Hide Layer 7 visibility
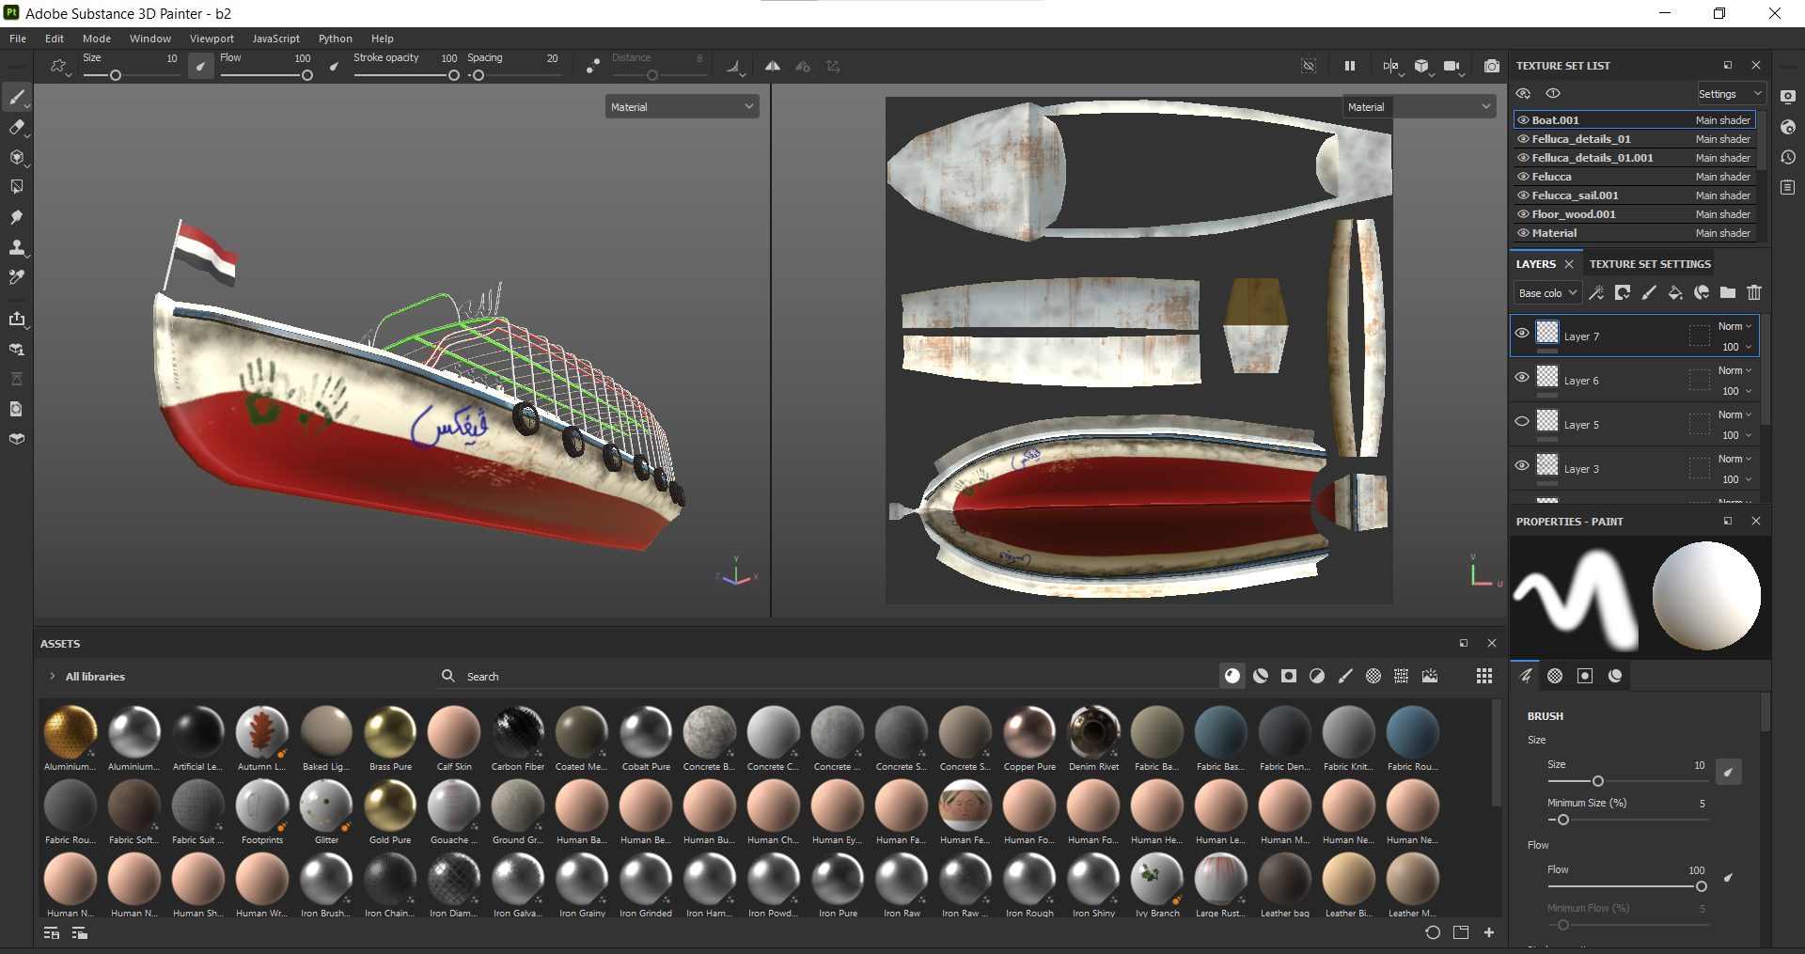Image resolution: width=1805 pixels, height=954 pixels. click(x=1522, y=333)
